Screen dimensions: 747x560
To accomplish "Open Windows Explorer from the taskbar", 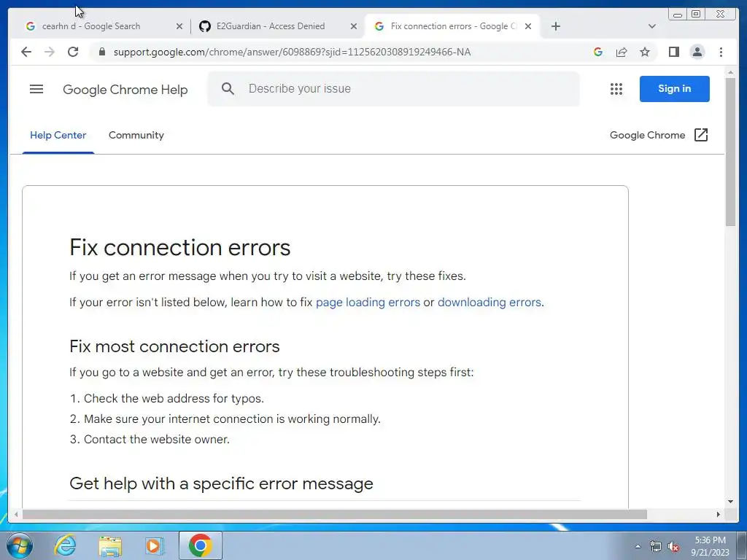I will tap(110, 545).
